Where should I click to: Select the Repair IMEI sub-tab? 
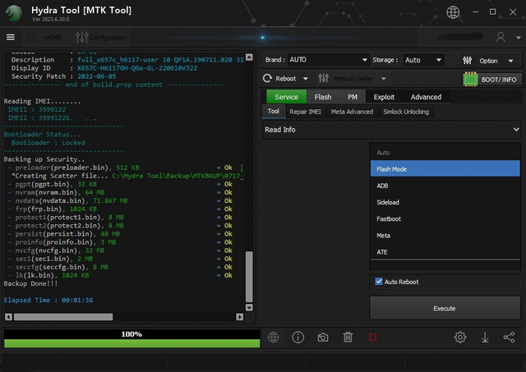305,112
